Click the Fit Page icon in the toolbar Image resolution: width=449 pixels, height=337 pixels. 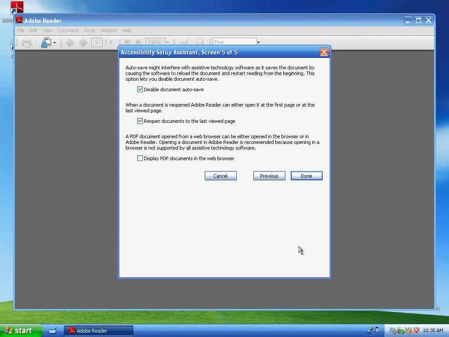200,43
